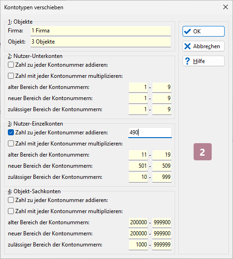Click the Objekt field showing 3 Objekte

click(x=101, y=42)
